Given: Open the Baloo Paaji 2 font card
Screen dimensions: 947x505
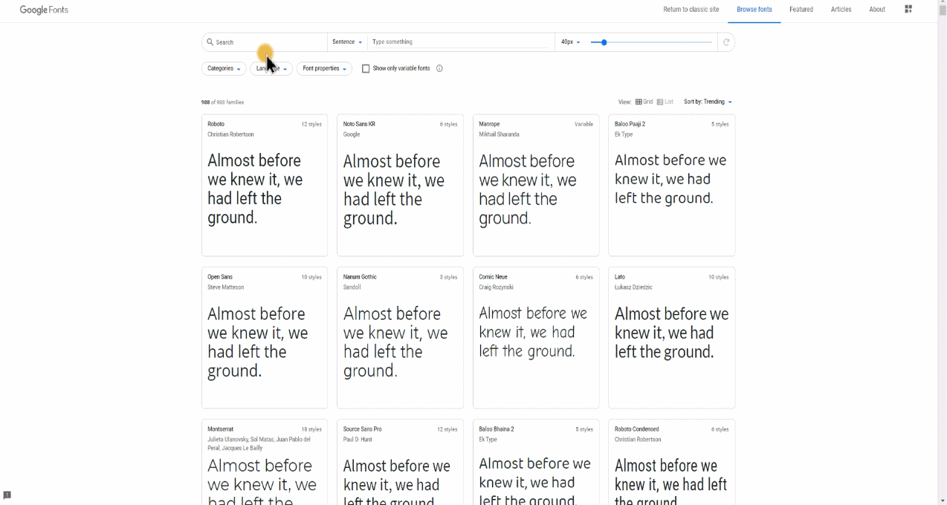Looking at the screenshot, I should click(671, 185).
